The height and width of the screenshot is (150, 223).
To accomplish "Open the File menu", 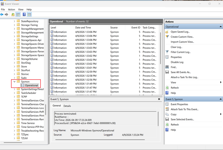I will (3, 10).
